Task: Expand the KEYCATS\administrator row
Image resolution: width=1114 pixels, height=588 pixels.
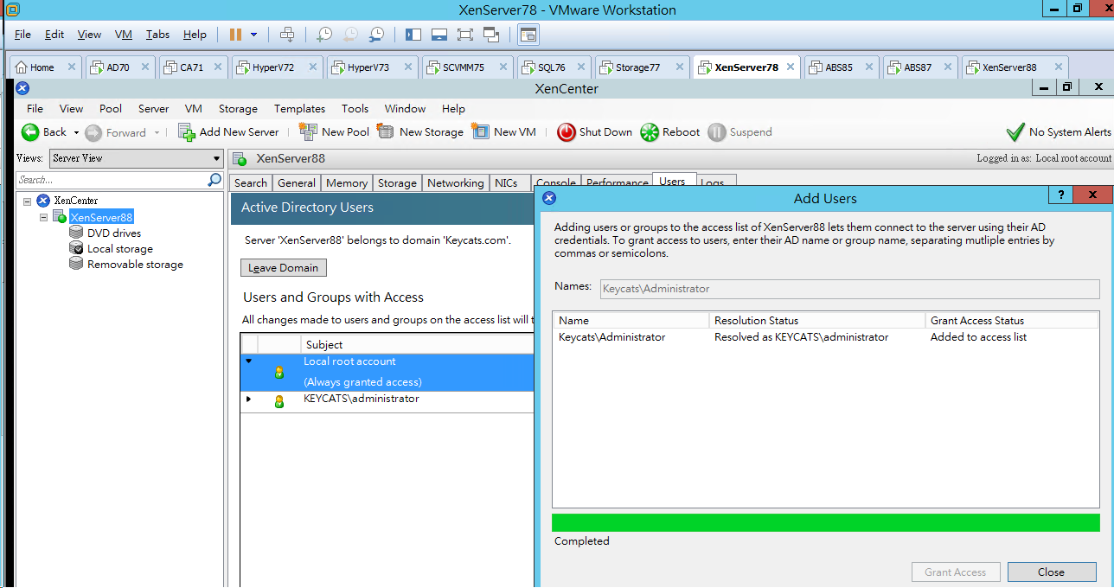Action: [x=249, y=399]
